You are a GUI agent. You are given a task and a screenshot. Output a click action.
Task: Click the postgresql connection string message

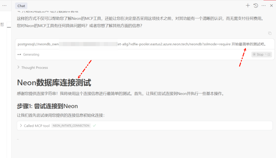tap(142, 44)
